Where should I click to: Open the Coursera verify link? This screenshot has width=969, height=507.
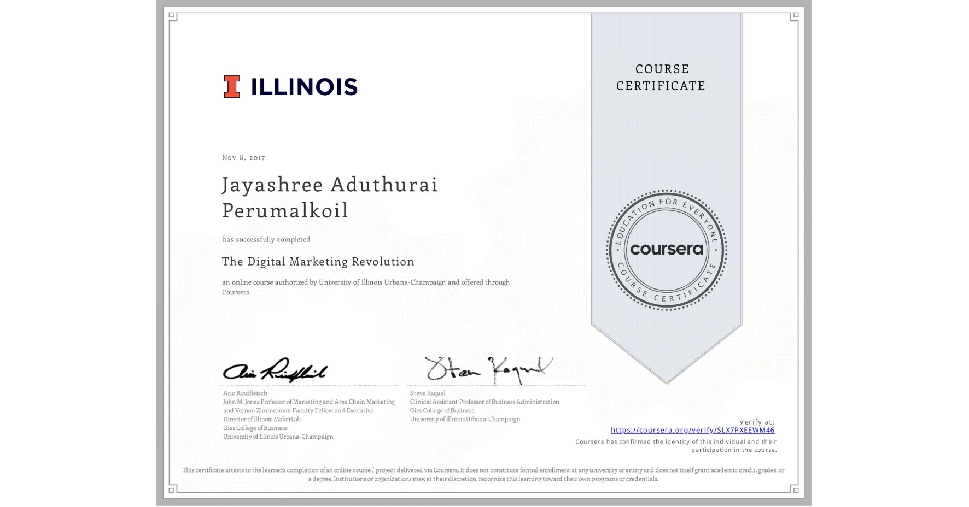pyautogui.click(x=692, y=430)
